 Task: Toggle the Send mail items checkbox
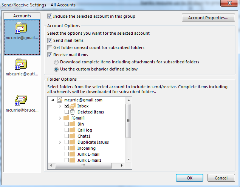pyautogui.click(x=50, y=40)
